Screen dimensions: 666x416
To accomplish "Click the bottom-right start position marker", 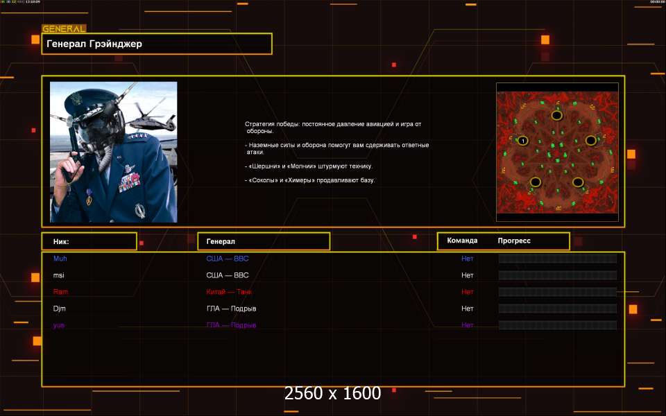I will click(578, 182).
